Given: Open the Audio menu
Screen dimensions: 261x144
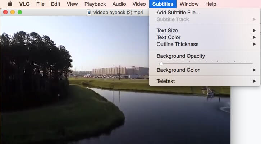Looking at the screenshot, I should tap(119, 4).
